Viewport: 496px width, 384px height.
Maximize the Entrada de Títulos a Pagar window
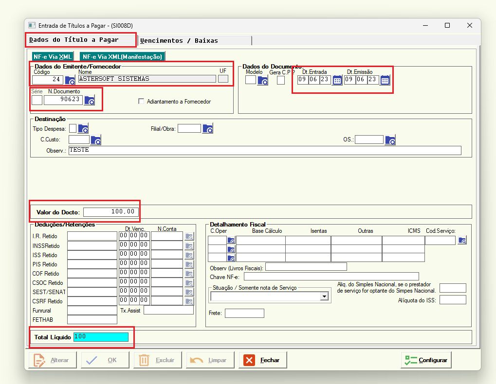pos(447,25)
